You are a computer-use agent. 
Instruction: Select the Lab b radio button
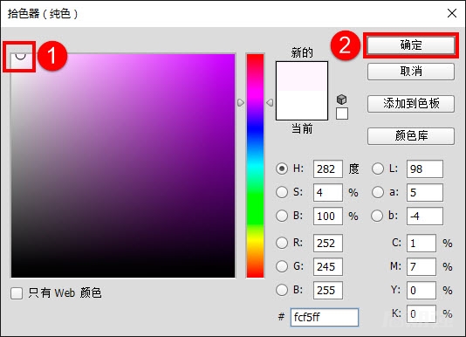tap(377, 216)
